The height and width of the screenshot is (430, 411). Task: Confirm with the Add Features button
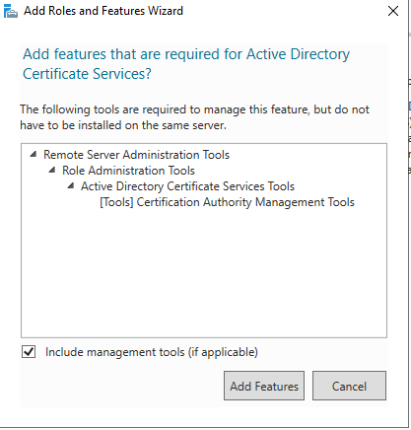coord(264,386)
